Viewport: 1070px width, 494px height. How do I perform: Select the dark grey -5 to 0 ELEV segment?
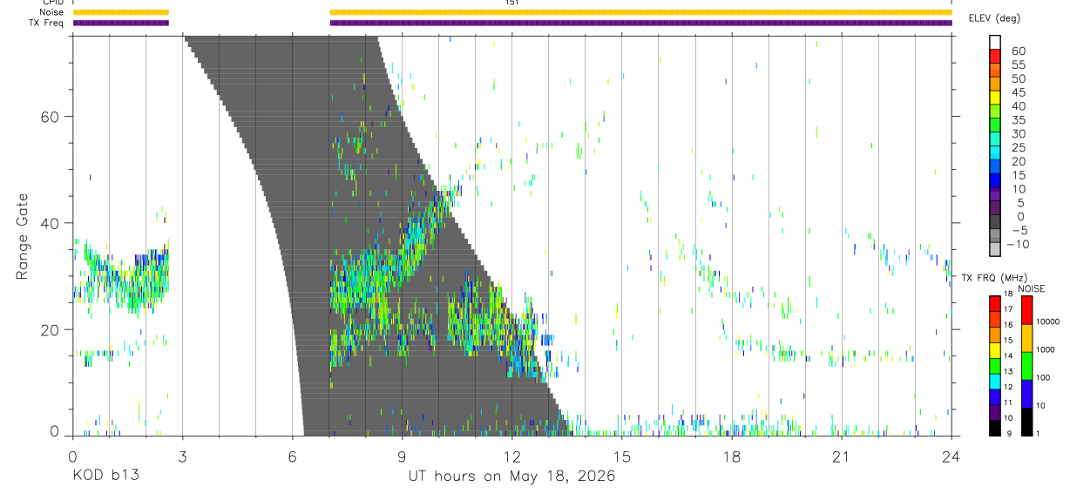995,222
